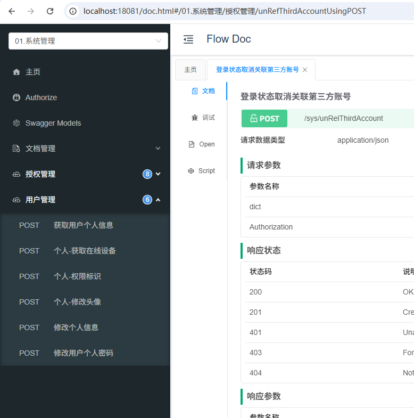This screenshot has height=418, width=414.
Task: Open 获取用户个人信息 API entry
Action: tap(83, 225)
